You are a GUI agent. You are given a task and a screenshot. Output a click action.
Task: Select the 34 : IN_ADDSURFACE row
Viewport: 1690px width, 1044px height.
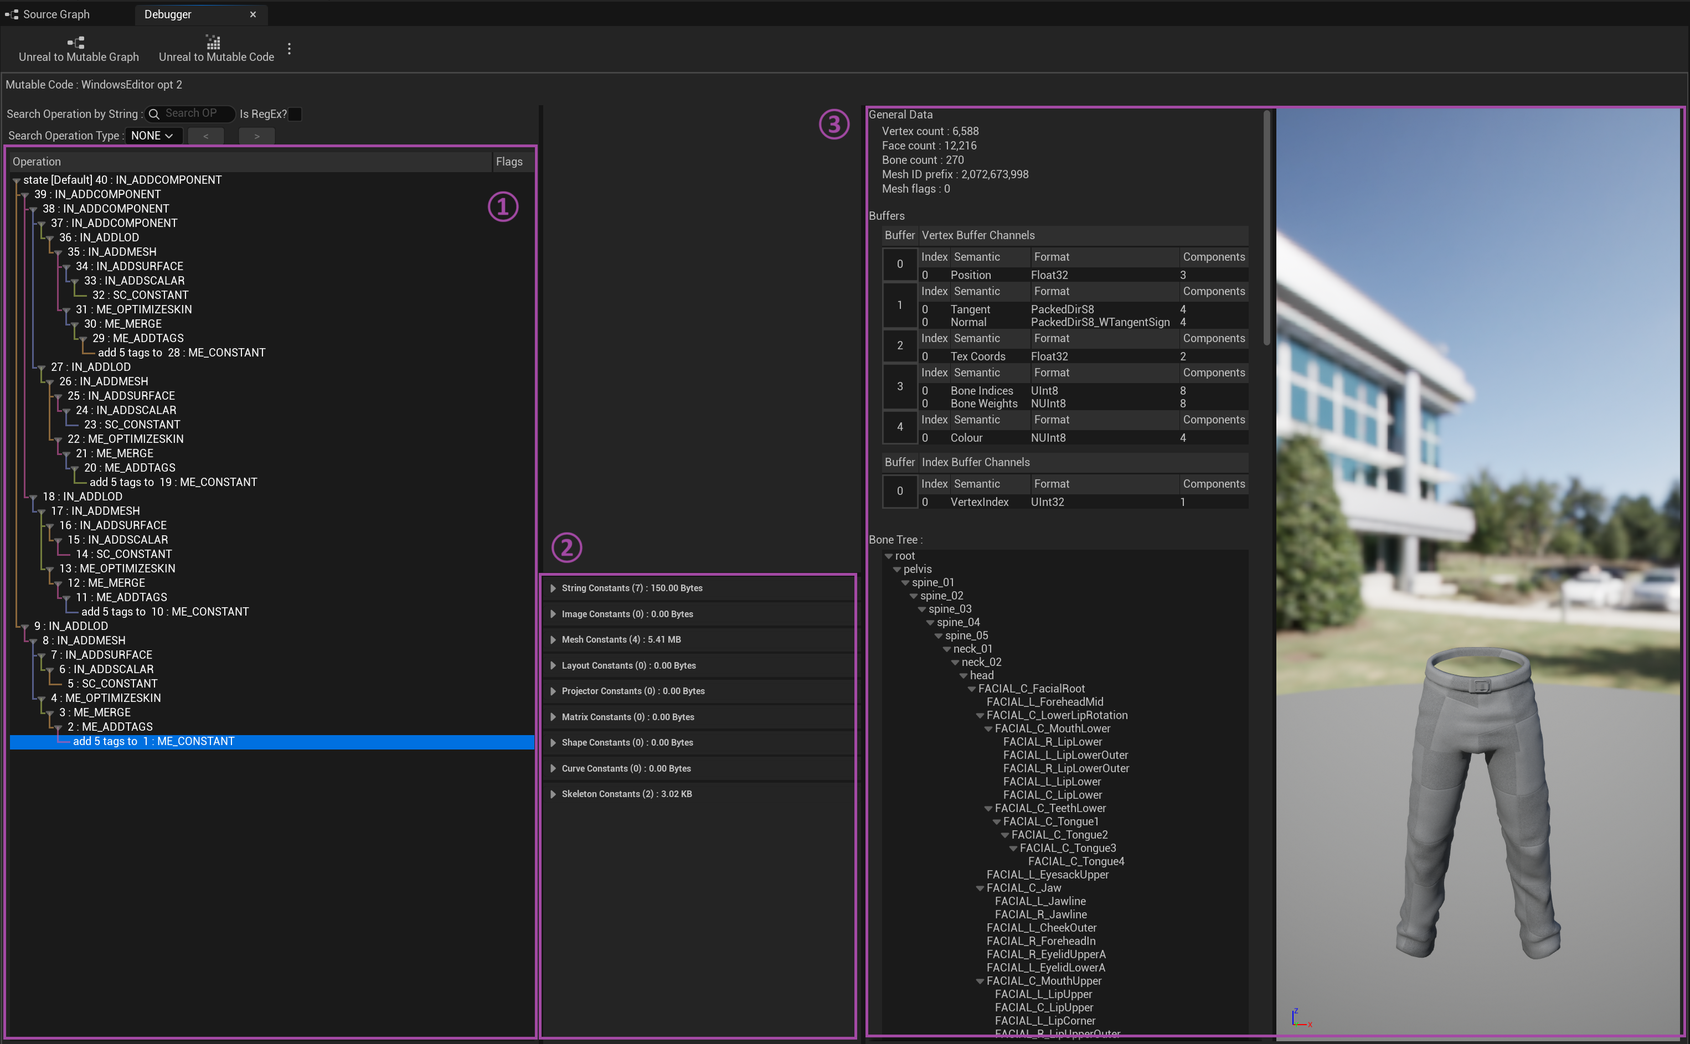pos(272,266)
